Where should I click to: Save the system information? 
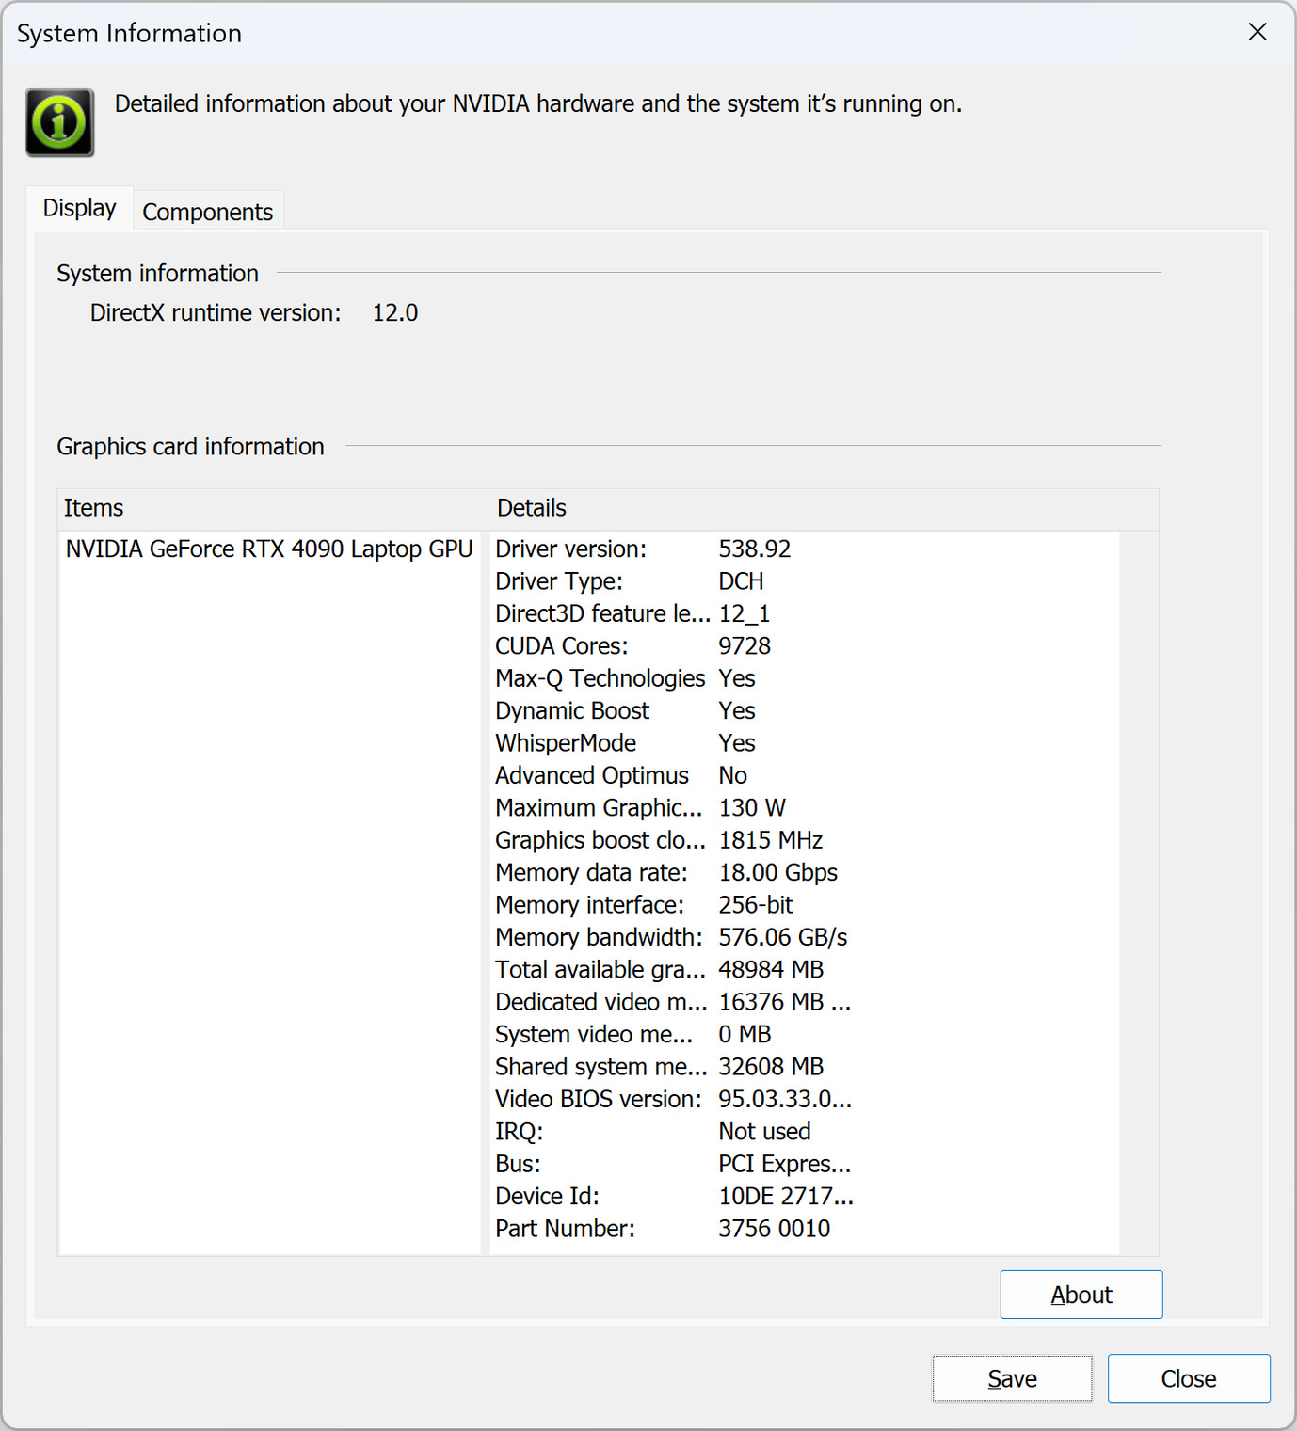1013,1378
